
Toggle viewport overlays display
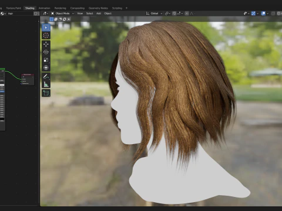tap(263, 13)
